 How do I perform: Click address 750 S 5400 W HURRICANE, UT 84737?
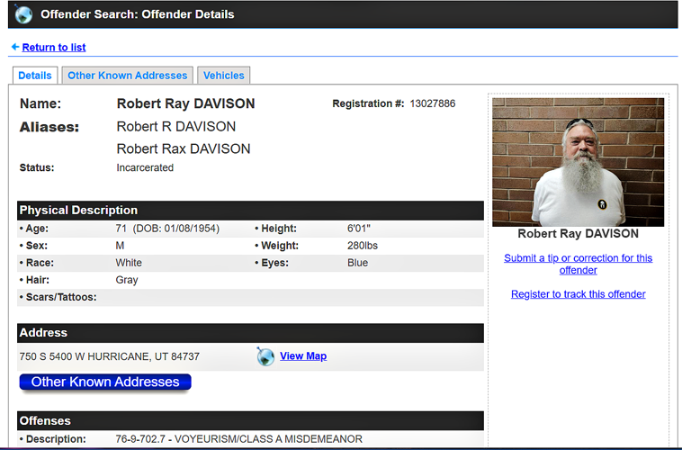click(109, 356)
